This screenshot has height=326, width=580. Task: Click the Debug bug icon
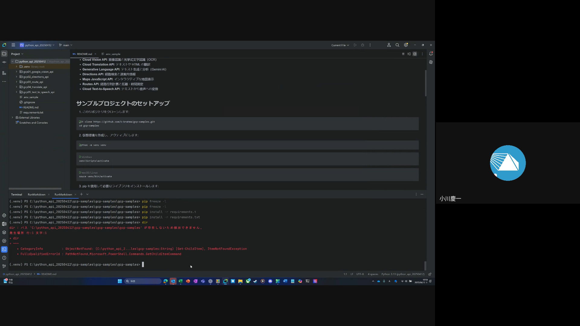tap(362, 45)
